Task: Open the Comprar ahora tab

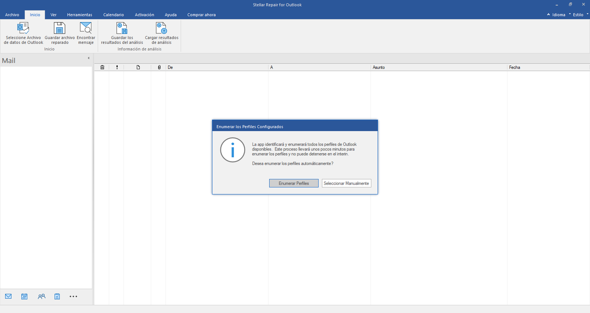Action: coord(201,15)
